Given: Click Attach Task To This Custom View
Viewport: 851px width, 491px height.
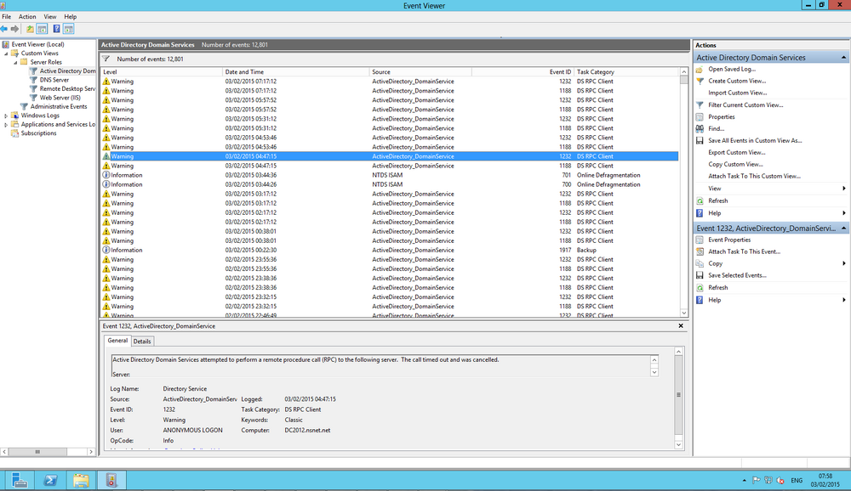Looking at the screenshot, I should pos(754,176).
